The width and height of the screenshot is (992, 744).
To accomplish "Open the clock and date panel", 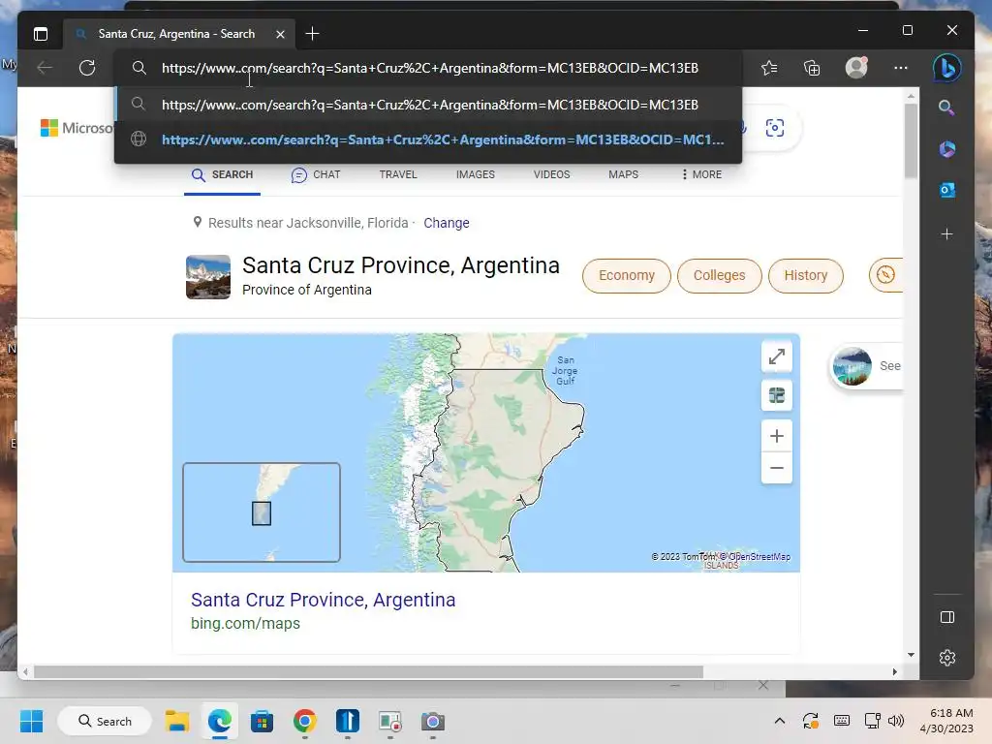I will pyautogui.click(x=946, y=721).
